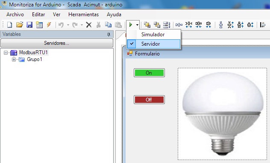Delete selection with X icon
270x163 pixels.
click(x=89, y=25)
